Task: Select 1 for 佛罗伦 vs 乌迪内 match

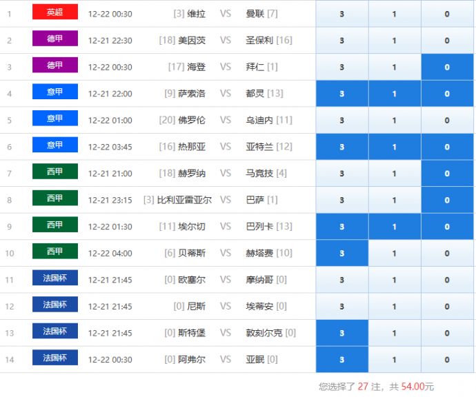Action: pos(395,120)
